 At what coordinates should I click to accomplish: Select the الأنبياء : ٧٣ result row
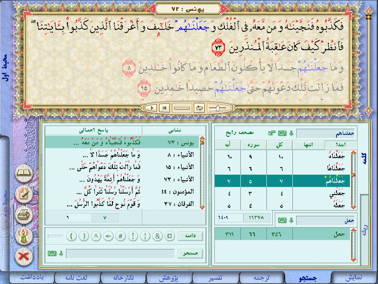(x=122, y=179)
